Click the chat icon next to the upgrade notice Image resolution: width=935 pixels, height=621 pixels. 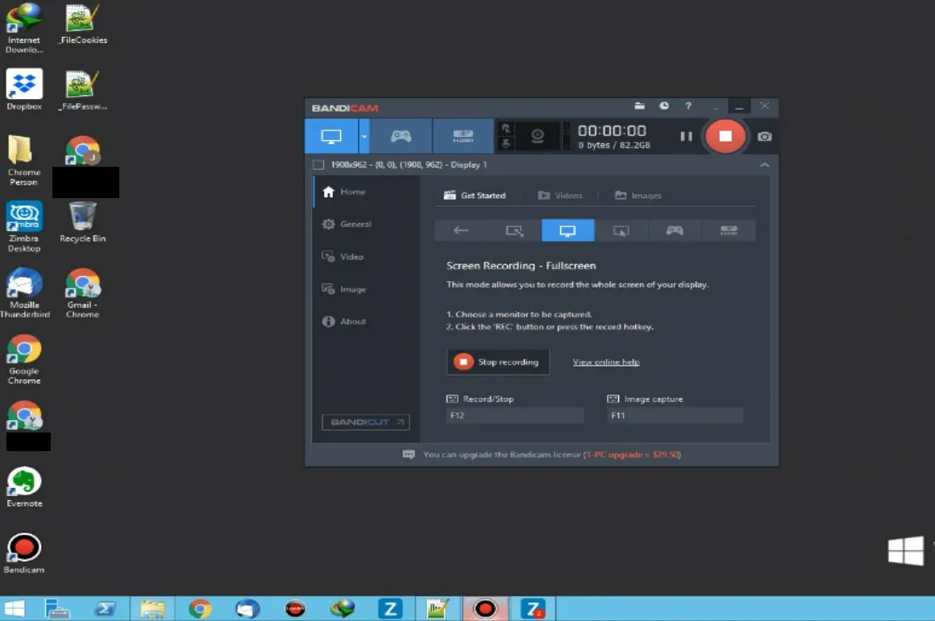coord(409,455)
